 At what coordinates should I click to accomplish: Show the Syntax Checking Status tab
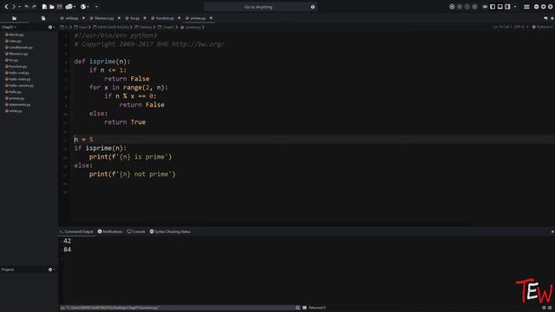(170, 231)
